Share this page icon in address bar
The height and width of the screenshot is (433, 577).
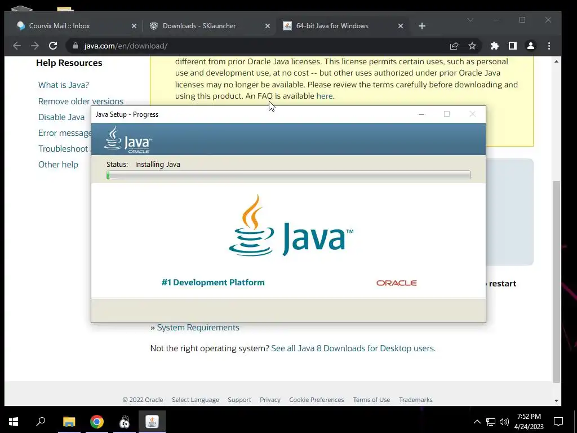click(x=454, y=46)
